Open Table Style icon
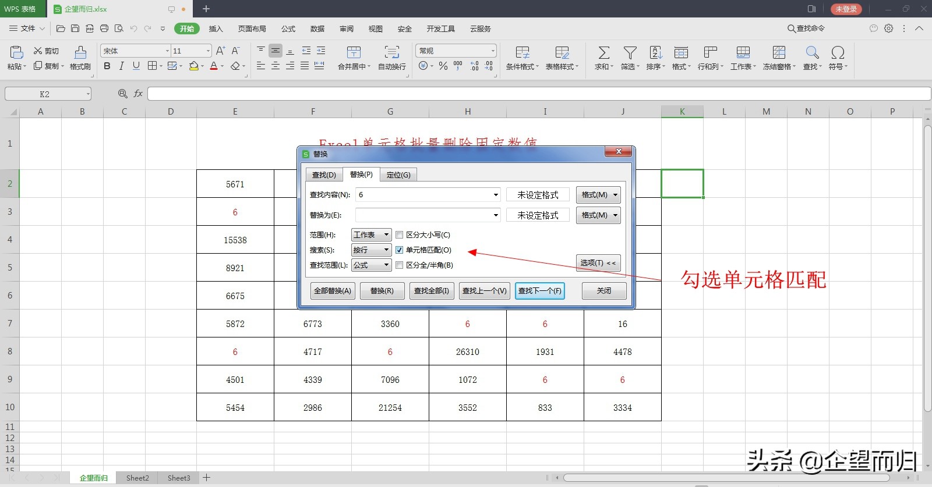 coord(562,53)
